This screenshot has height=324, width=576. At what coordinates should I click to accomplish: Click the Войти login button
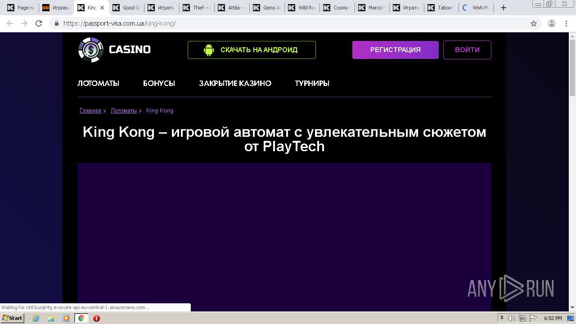(x=467, y=50)
